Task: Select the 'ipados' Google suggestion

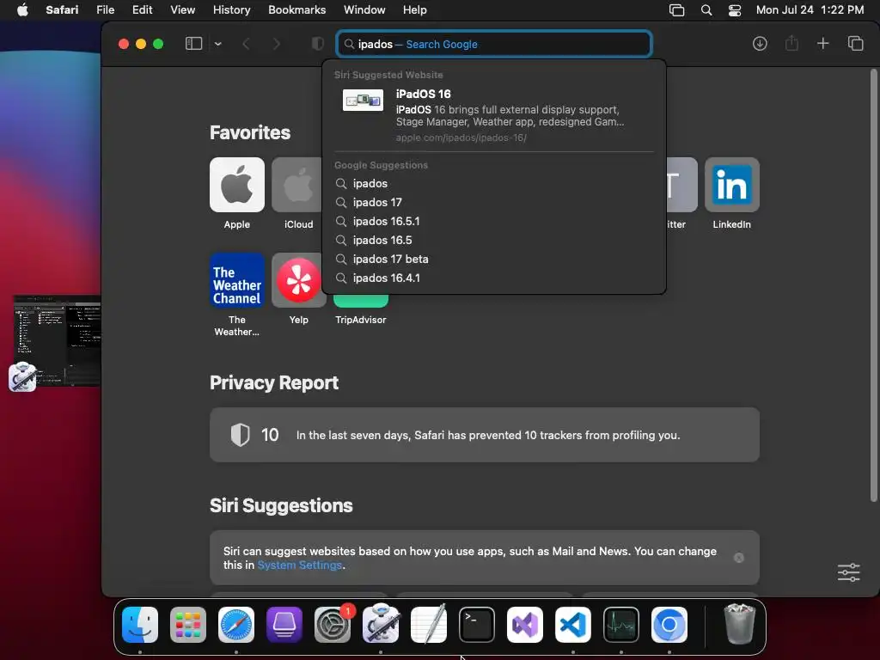Action: coord(494,184)
